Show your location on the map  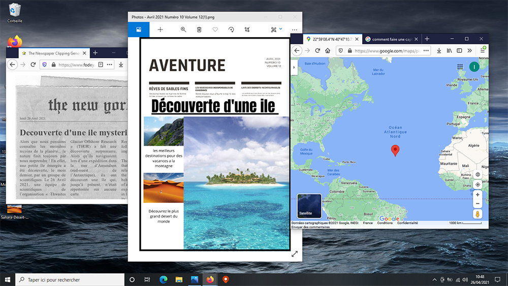click(478, 184)
